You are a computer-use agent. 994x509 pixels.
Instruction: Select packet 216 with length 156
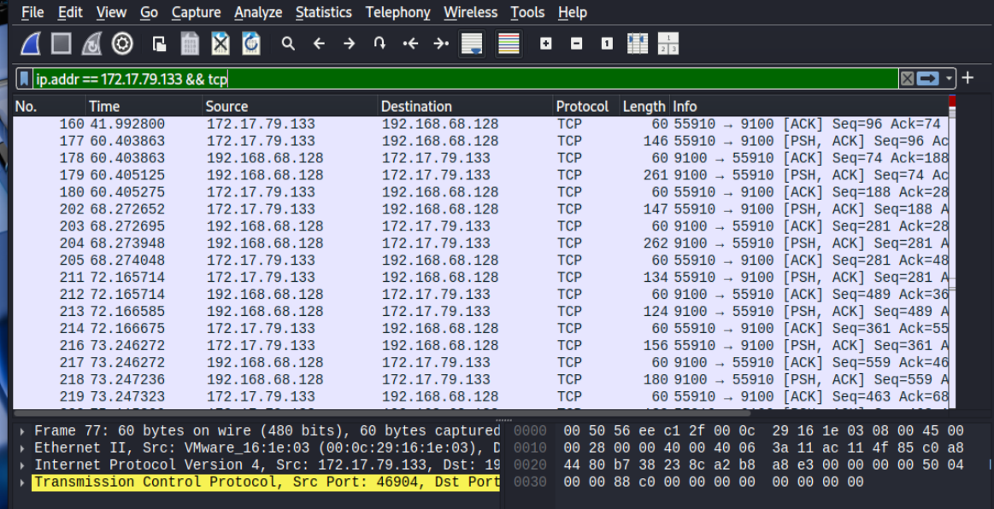[x=481, y=346]
